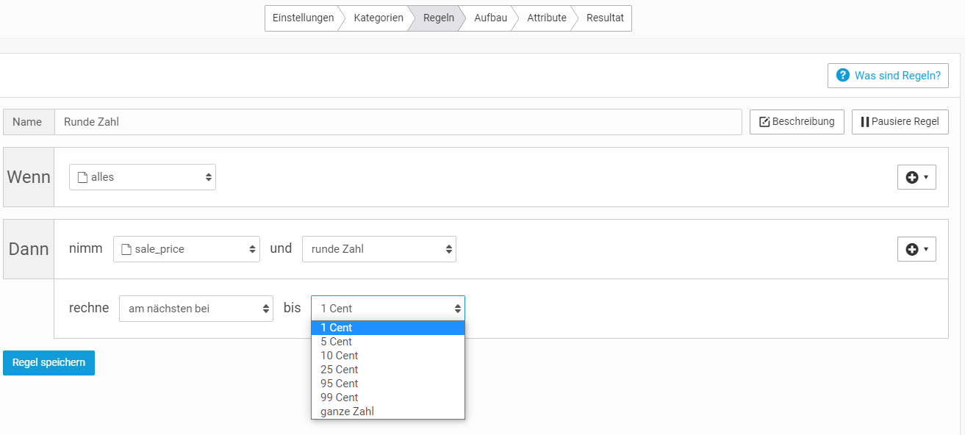Go to the Einstellungen step
Image resolution: width=965 pixels, height=435 pixels.
coord(303,18)
